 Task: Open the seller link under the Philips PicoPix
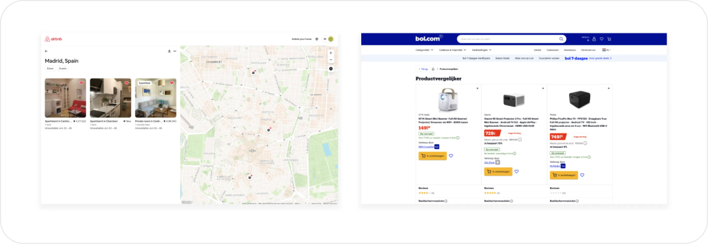(555, 166)
